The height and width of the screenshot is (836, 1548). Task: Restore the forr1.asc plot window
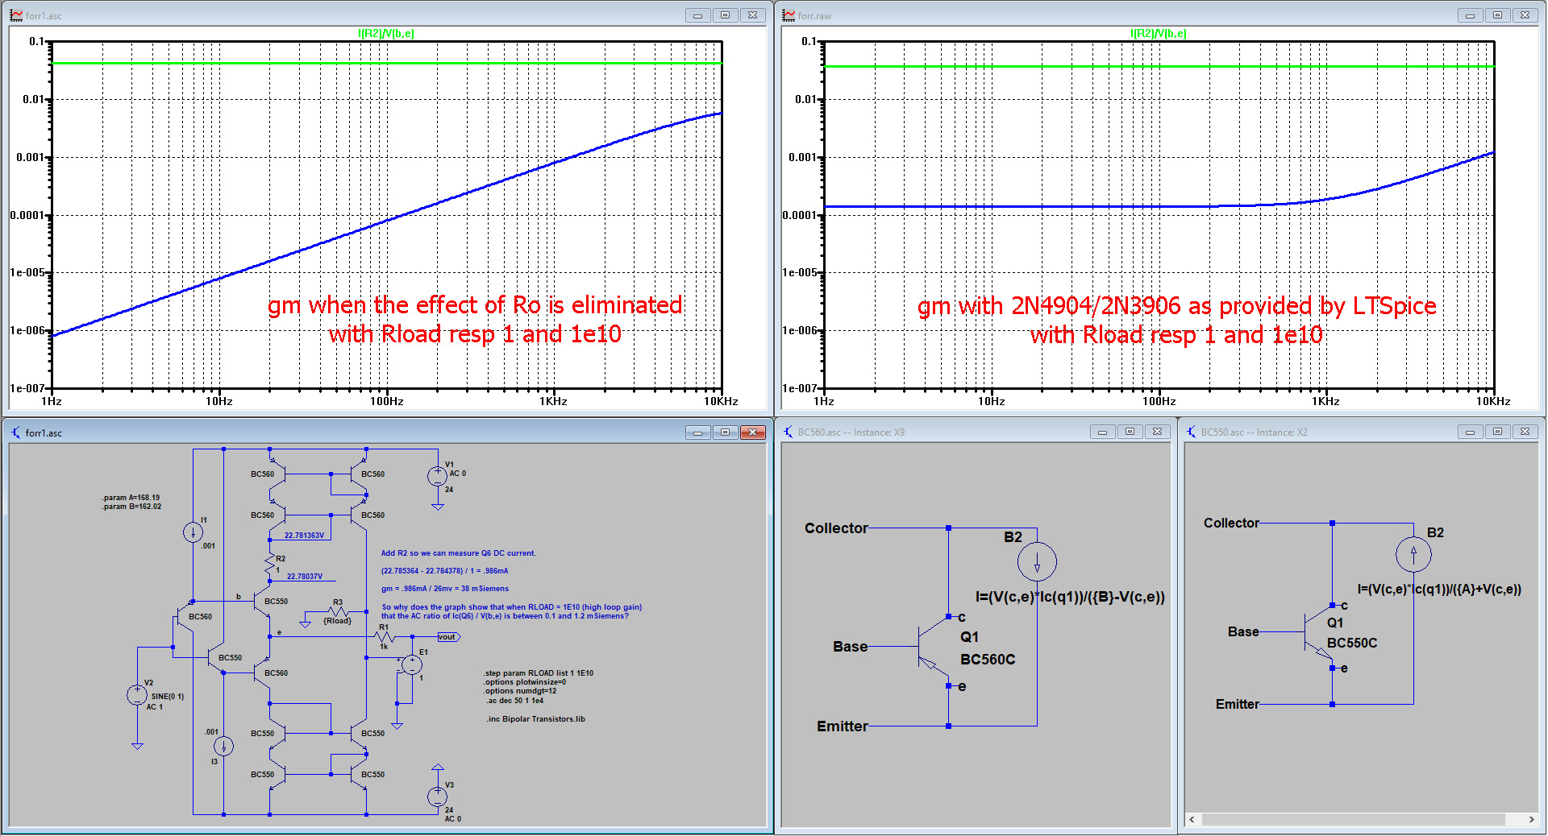click(x=725, y=15)
